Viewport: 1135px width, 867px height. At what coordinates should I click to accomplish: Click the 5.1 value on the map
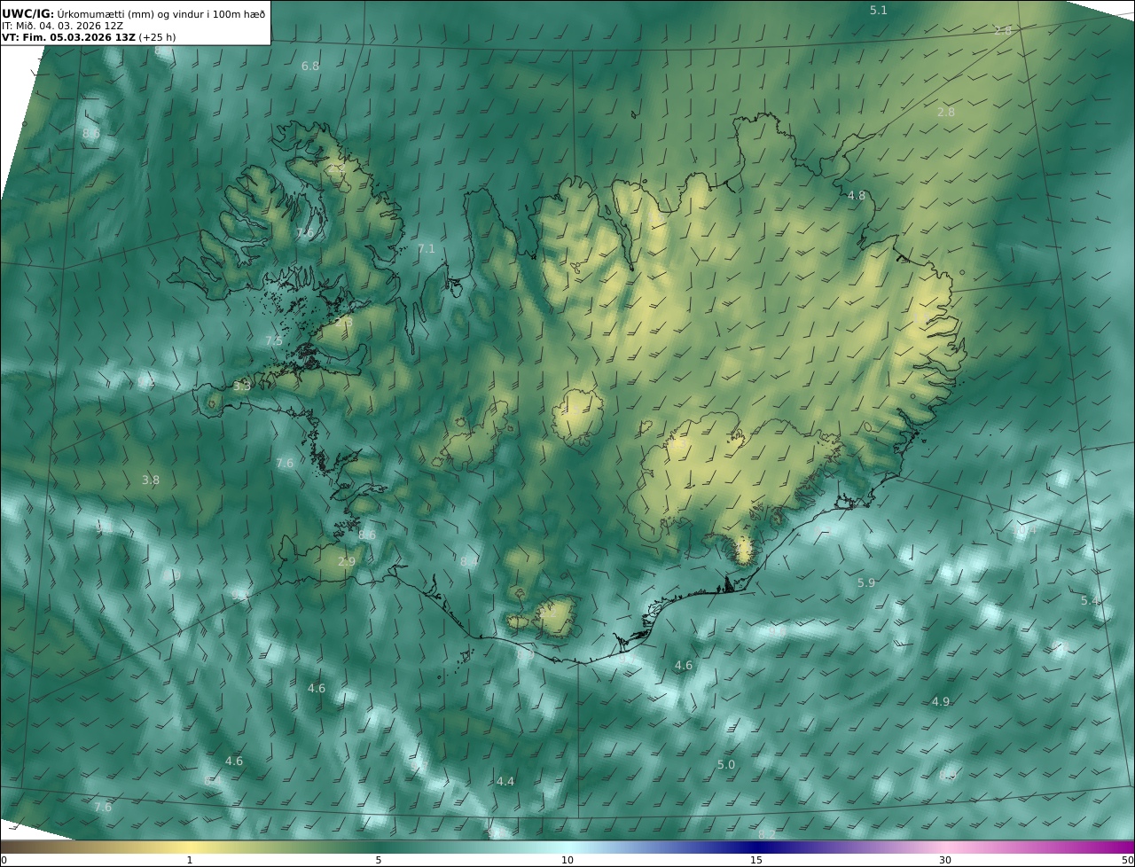pos(878,10)
